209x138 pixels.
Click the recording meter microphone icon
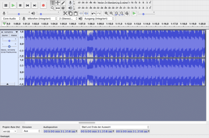pos(70,3)
